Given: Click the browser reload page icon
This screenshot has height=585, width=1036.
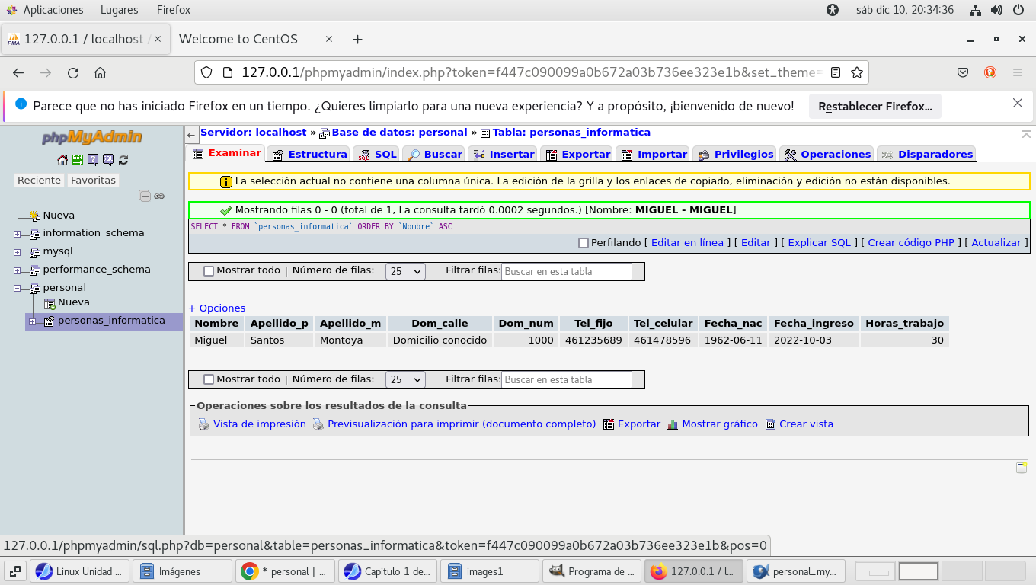Looking at the screenshot, I should click(73, 73).
